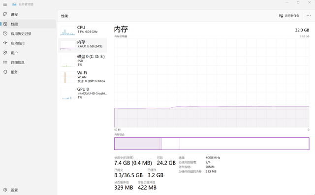Click the memory usage graph area
The width and height of the screenshot is (315, 195).
point(212,83)
